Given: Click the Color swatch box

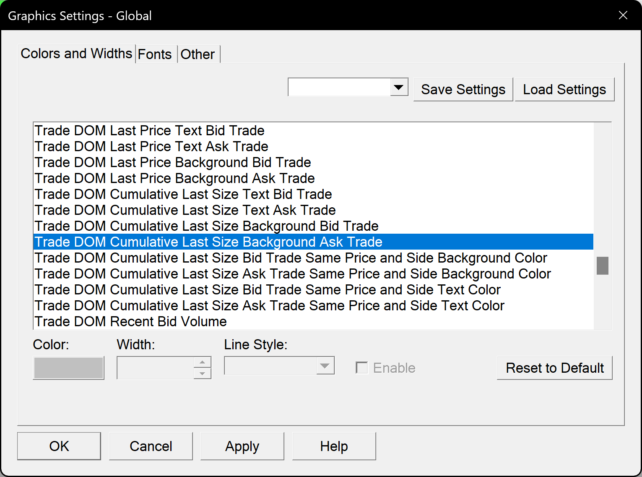Looking at the screenshot, I should [68, 368].
